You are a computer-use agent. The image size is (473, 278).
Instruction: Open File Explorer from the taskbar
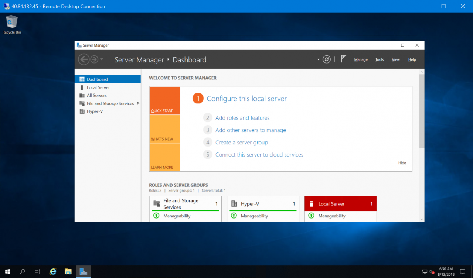click(68, 271)
